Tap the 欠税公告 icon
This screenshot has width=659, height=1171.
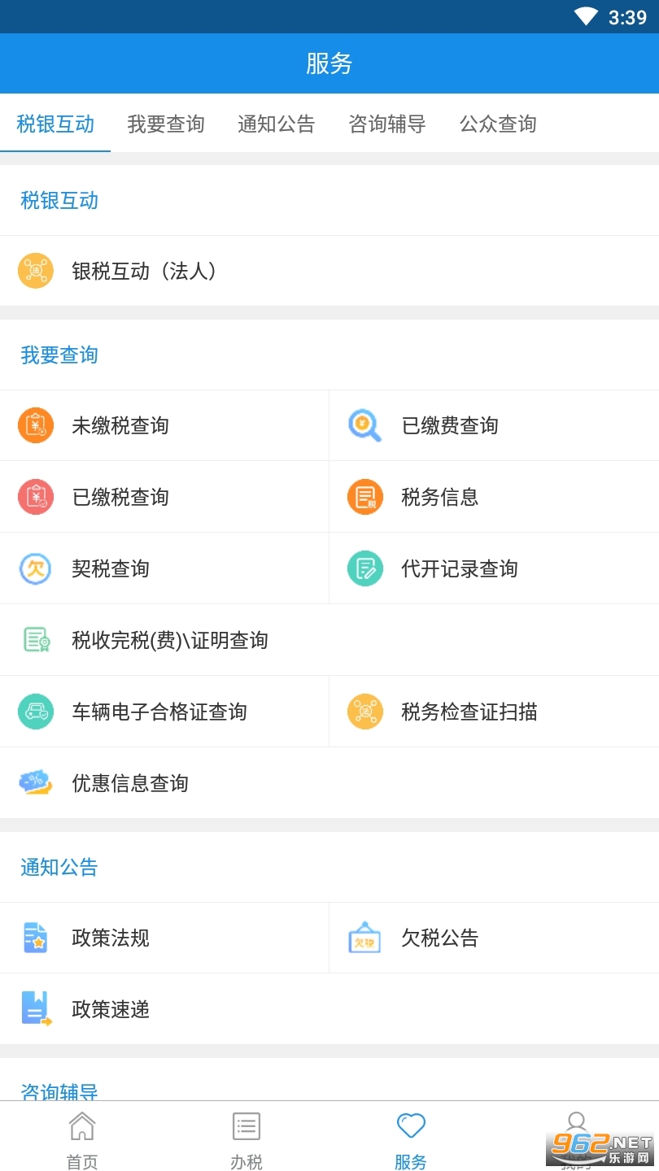coord(364,938)
